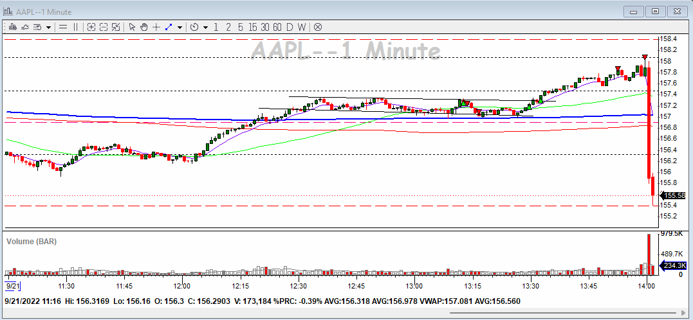Click the circled X clear icon

pos(317,27)
